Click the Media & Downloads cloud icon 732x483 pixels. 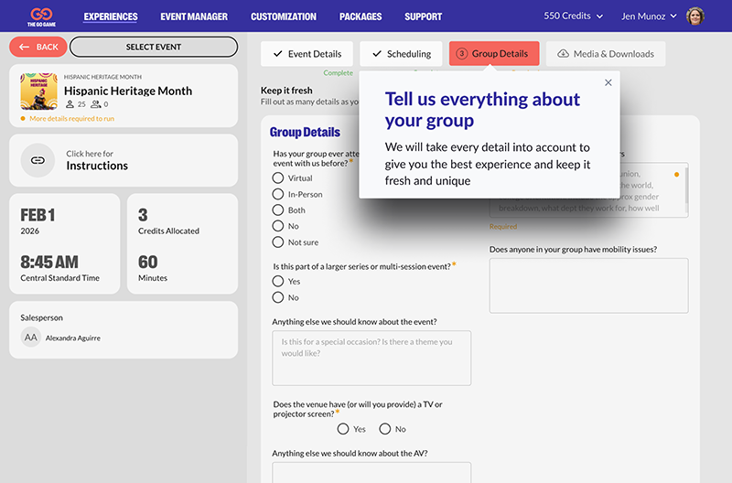563,54
